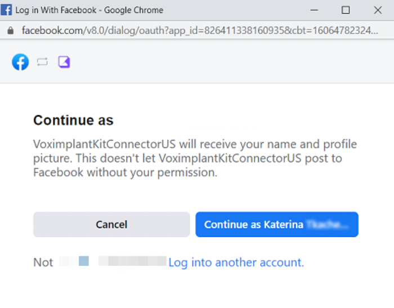
Task: Maximize the Facebook login popup window
Action: [x=346, y=10]
